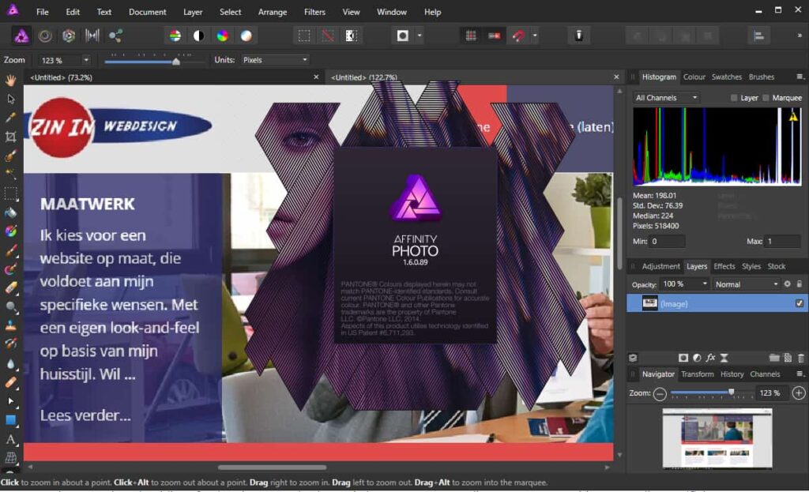Open the All Channels histogram dropdown
This screenshot has width=809, height=492.
click(x=666, y=97)
